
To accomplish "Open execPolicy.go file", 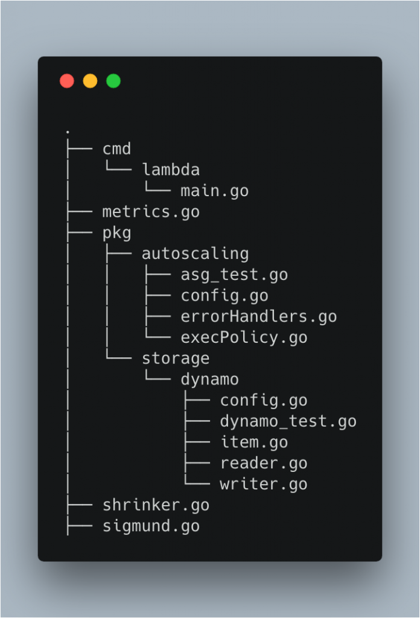I will (x=244, y=338).
